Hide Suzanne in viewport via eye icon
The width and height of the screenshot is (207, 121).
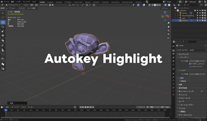200,20
